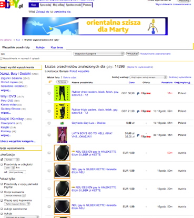Image resolution: width=194 pixels, height=218 pixels.
Task: Open the 200 km distance dropdown
Action: tap(9, 168)
